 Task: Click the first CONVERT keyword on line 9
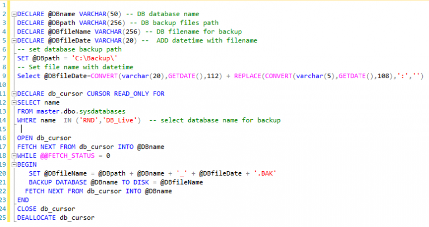pos(104,76)
